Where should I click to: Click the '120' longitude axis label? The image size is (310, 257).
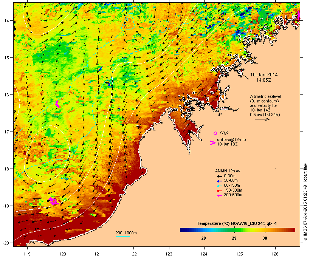click(x=63, y=254)
